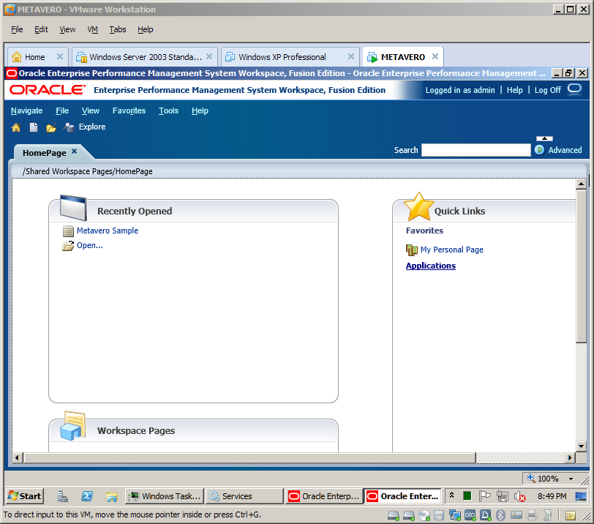Screen dimensions: 594x524
Task: Open the Navigate menu in Workspace
Action: click(x=26, y=111)
